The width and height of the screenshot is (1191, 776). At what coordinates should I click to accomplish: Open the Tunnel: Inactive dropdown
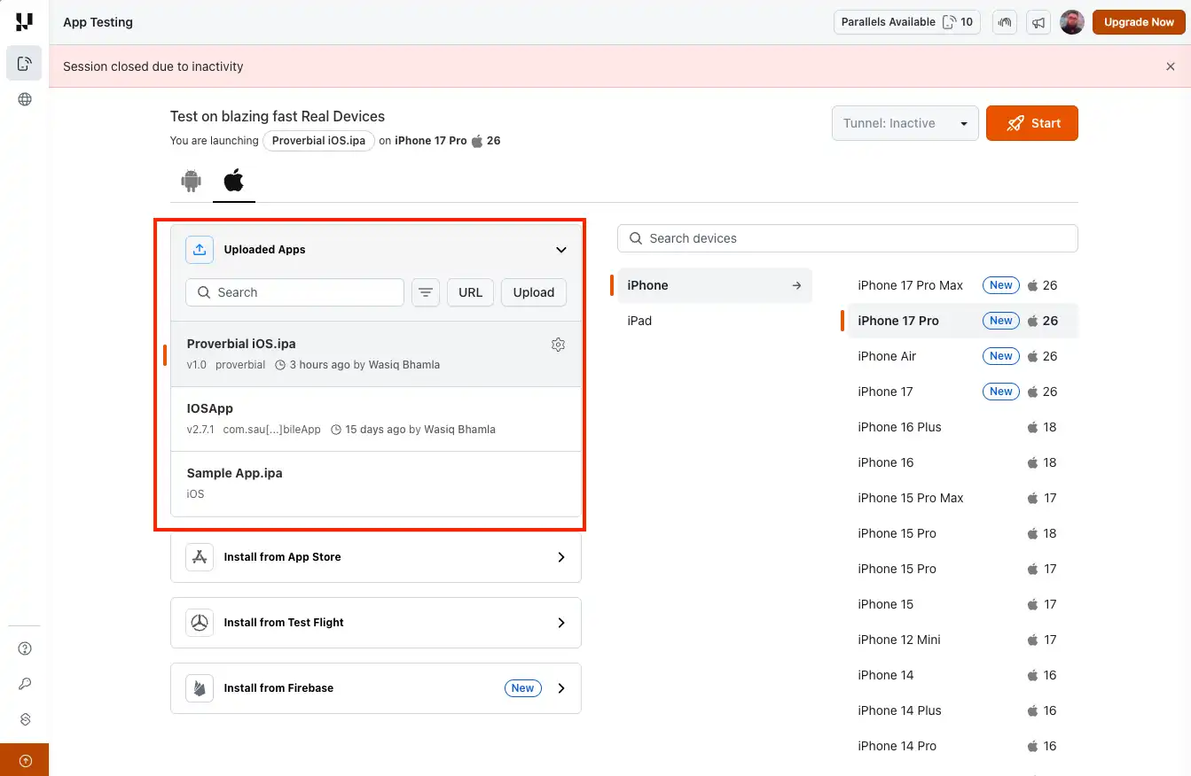click(x=905, y=123)
